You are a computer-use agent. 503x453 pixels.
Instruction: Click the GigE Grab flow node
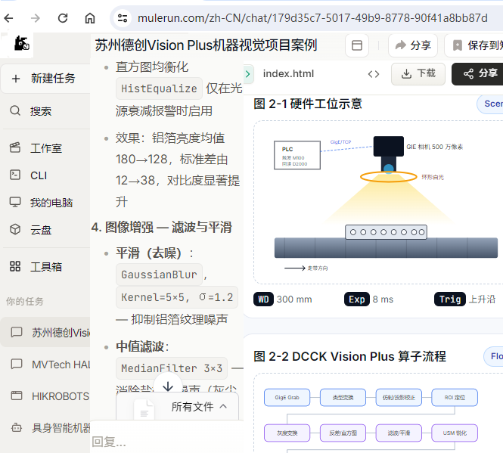(287, 398)
